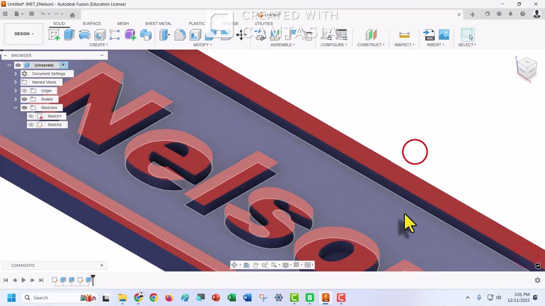Switch to the SHEET METAL tab
Screen dimensions: 545x306
(158, 23)
